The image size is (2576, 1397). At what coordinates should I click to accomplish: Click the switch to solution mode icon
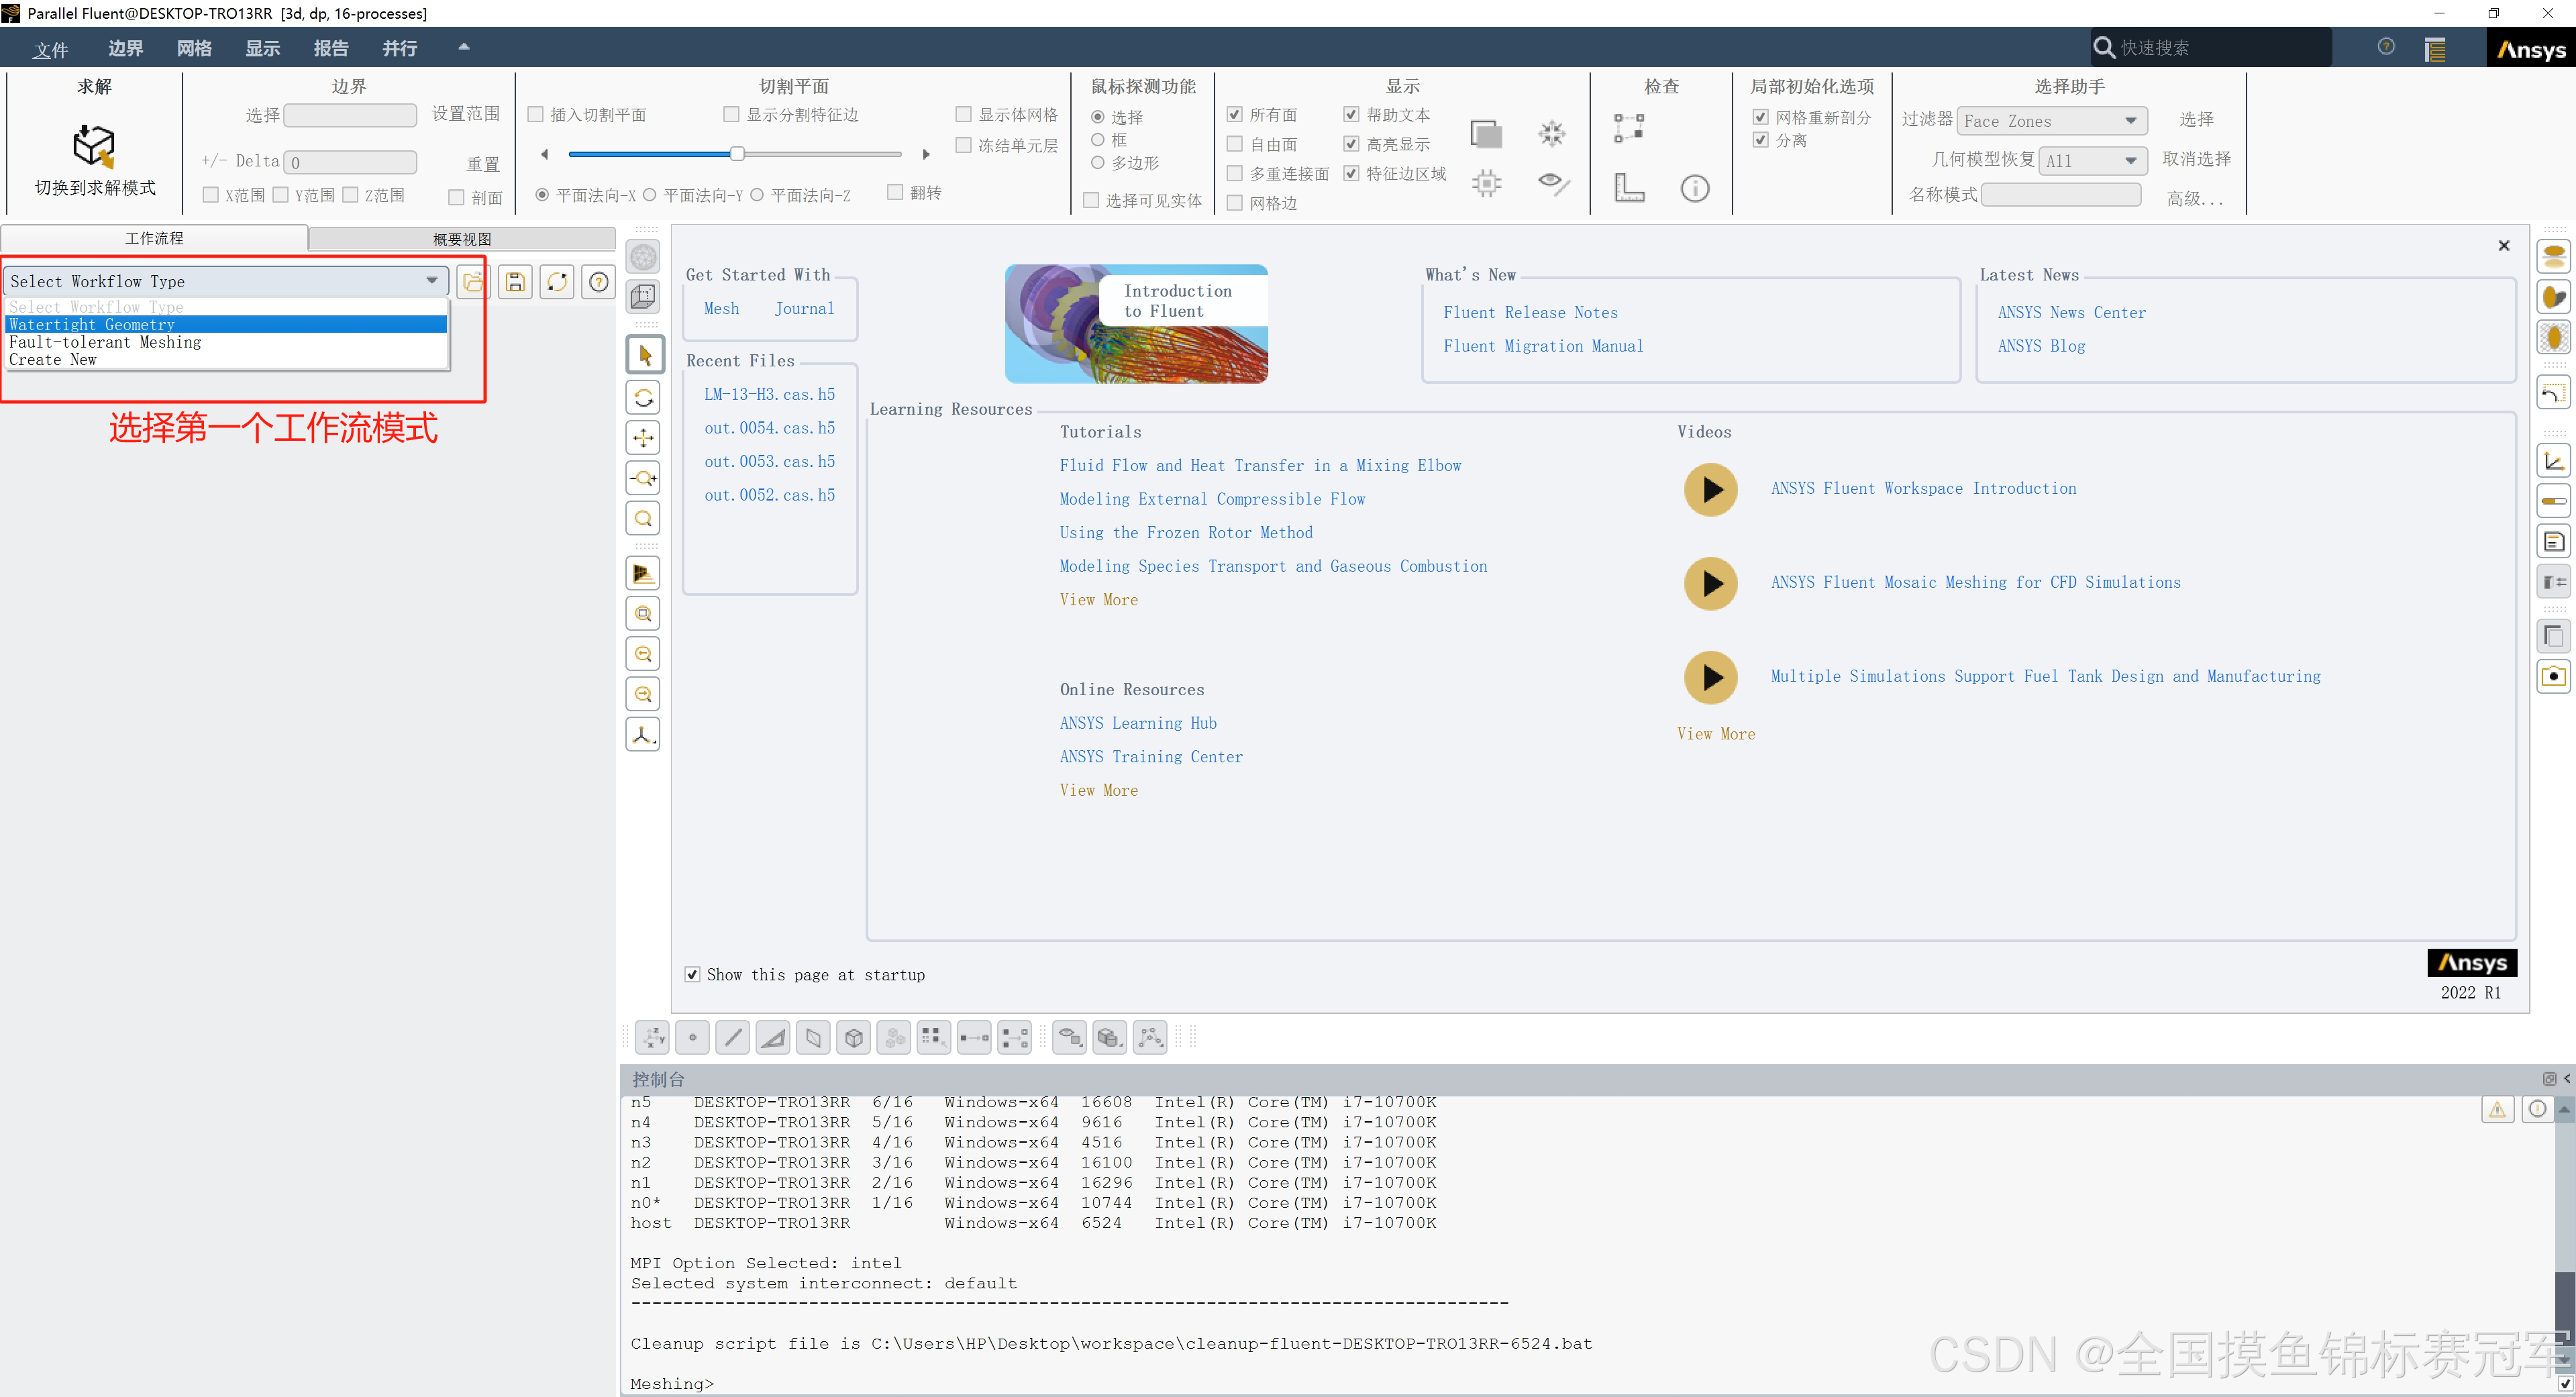94,147
